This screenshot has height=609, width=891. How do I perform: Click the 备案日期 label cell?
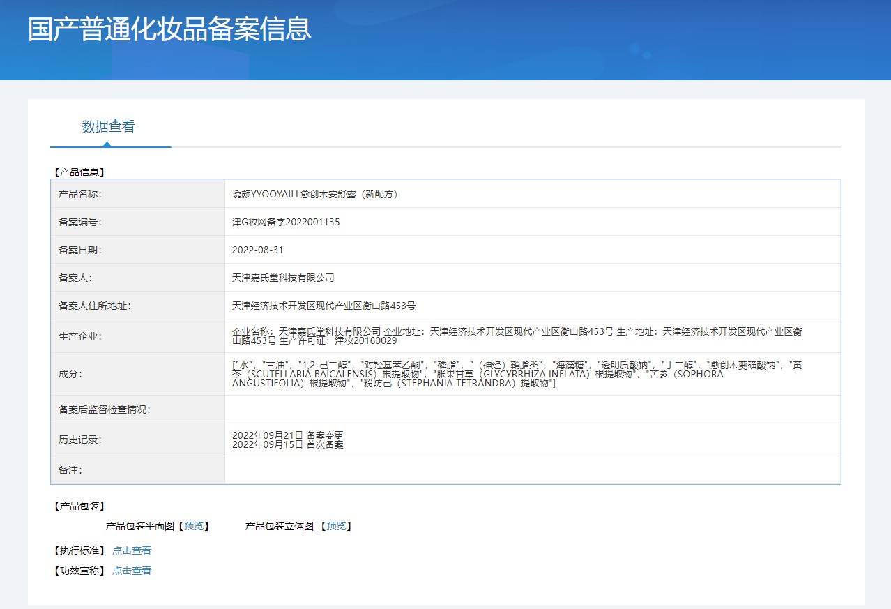[x=138, y=250]
